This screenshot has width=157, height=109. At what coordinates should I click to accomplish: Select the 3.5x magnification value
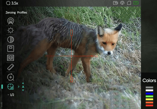click(15, 3)
